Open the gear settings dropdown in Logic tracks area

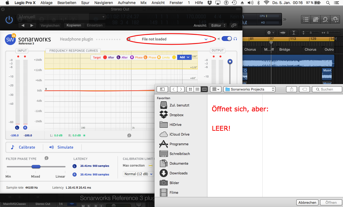coord(270,33)
